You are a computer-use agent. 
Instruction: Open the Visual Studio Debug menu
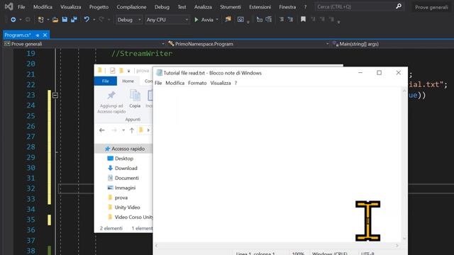[162, 6]
